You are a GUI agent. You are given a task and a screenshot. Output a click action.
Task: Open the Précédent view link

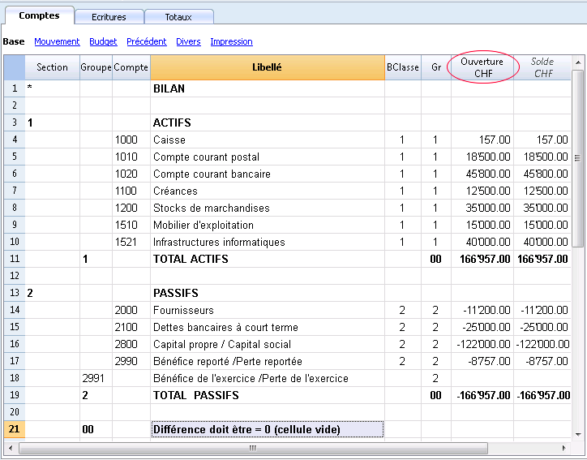[147, 41]
